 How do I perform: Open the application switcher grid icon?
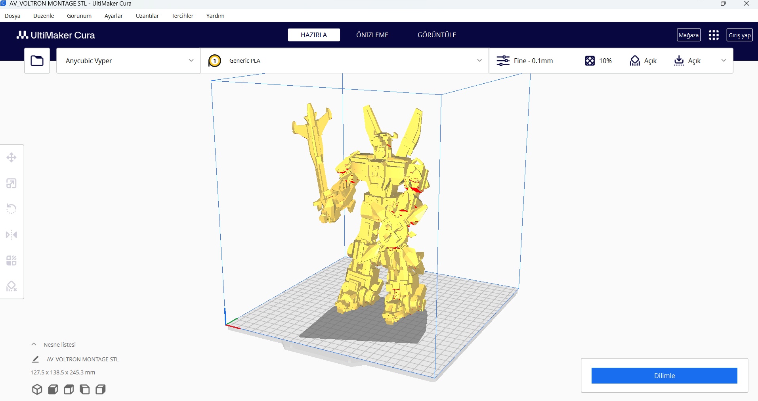click(714, 35)
